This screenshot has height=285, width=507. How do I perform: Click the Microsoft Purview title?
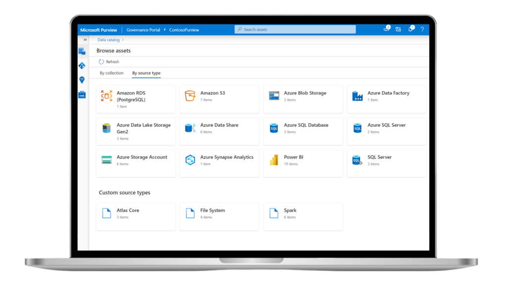pos(99,30)
